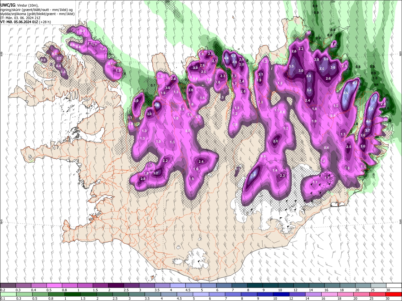This screenshot has height=301, width=402.
Task: Pick the pale blue lower-row swatch starting at 5
Action: coord(201,294)
